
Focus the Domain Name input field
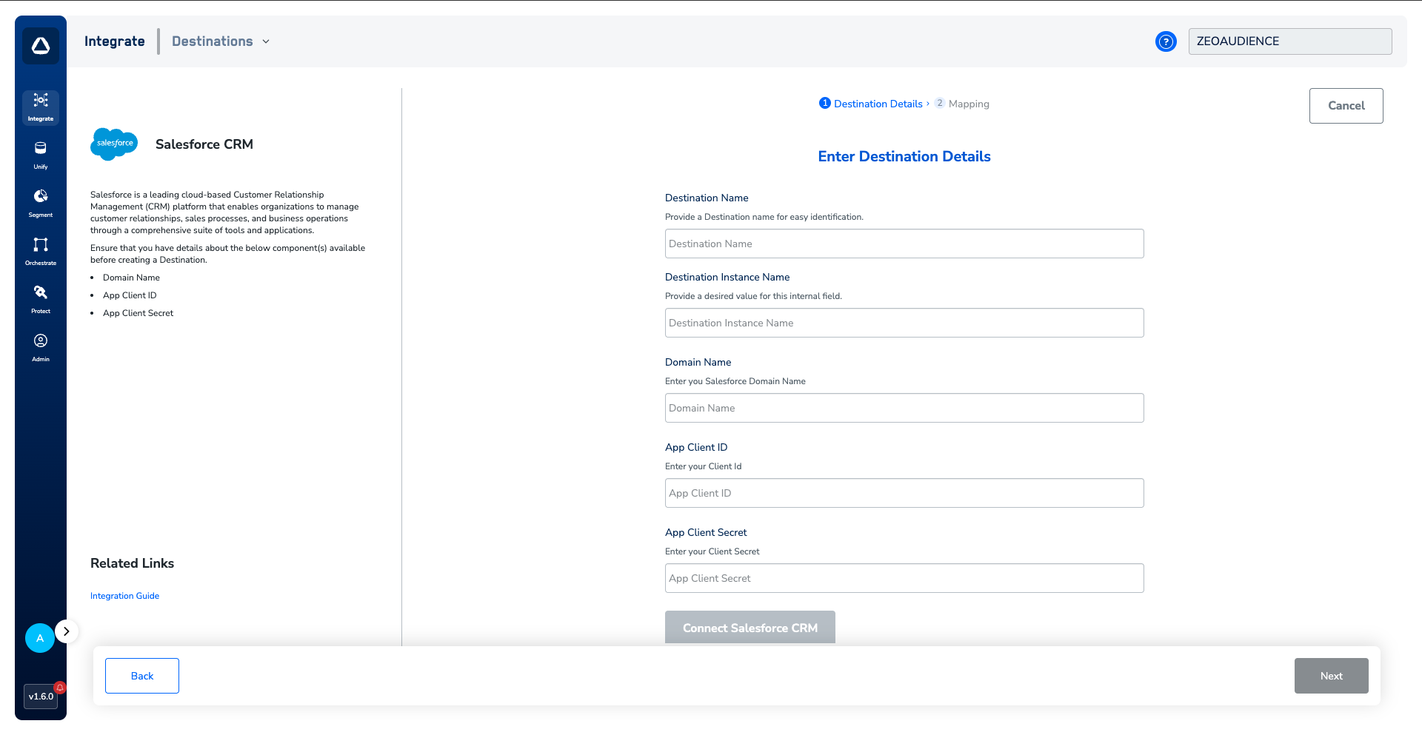click(904, 408)
